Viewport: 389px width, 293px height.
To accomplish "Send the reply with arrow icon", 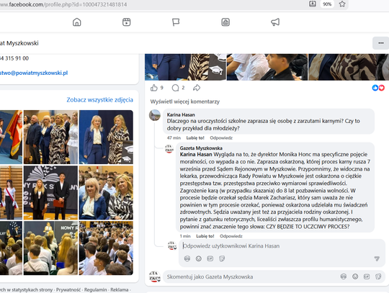I will tap(377, 258).
